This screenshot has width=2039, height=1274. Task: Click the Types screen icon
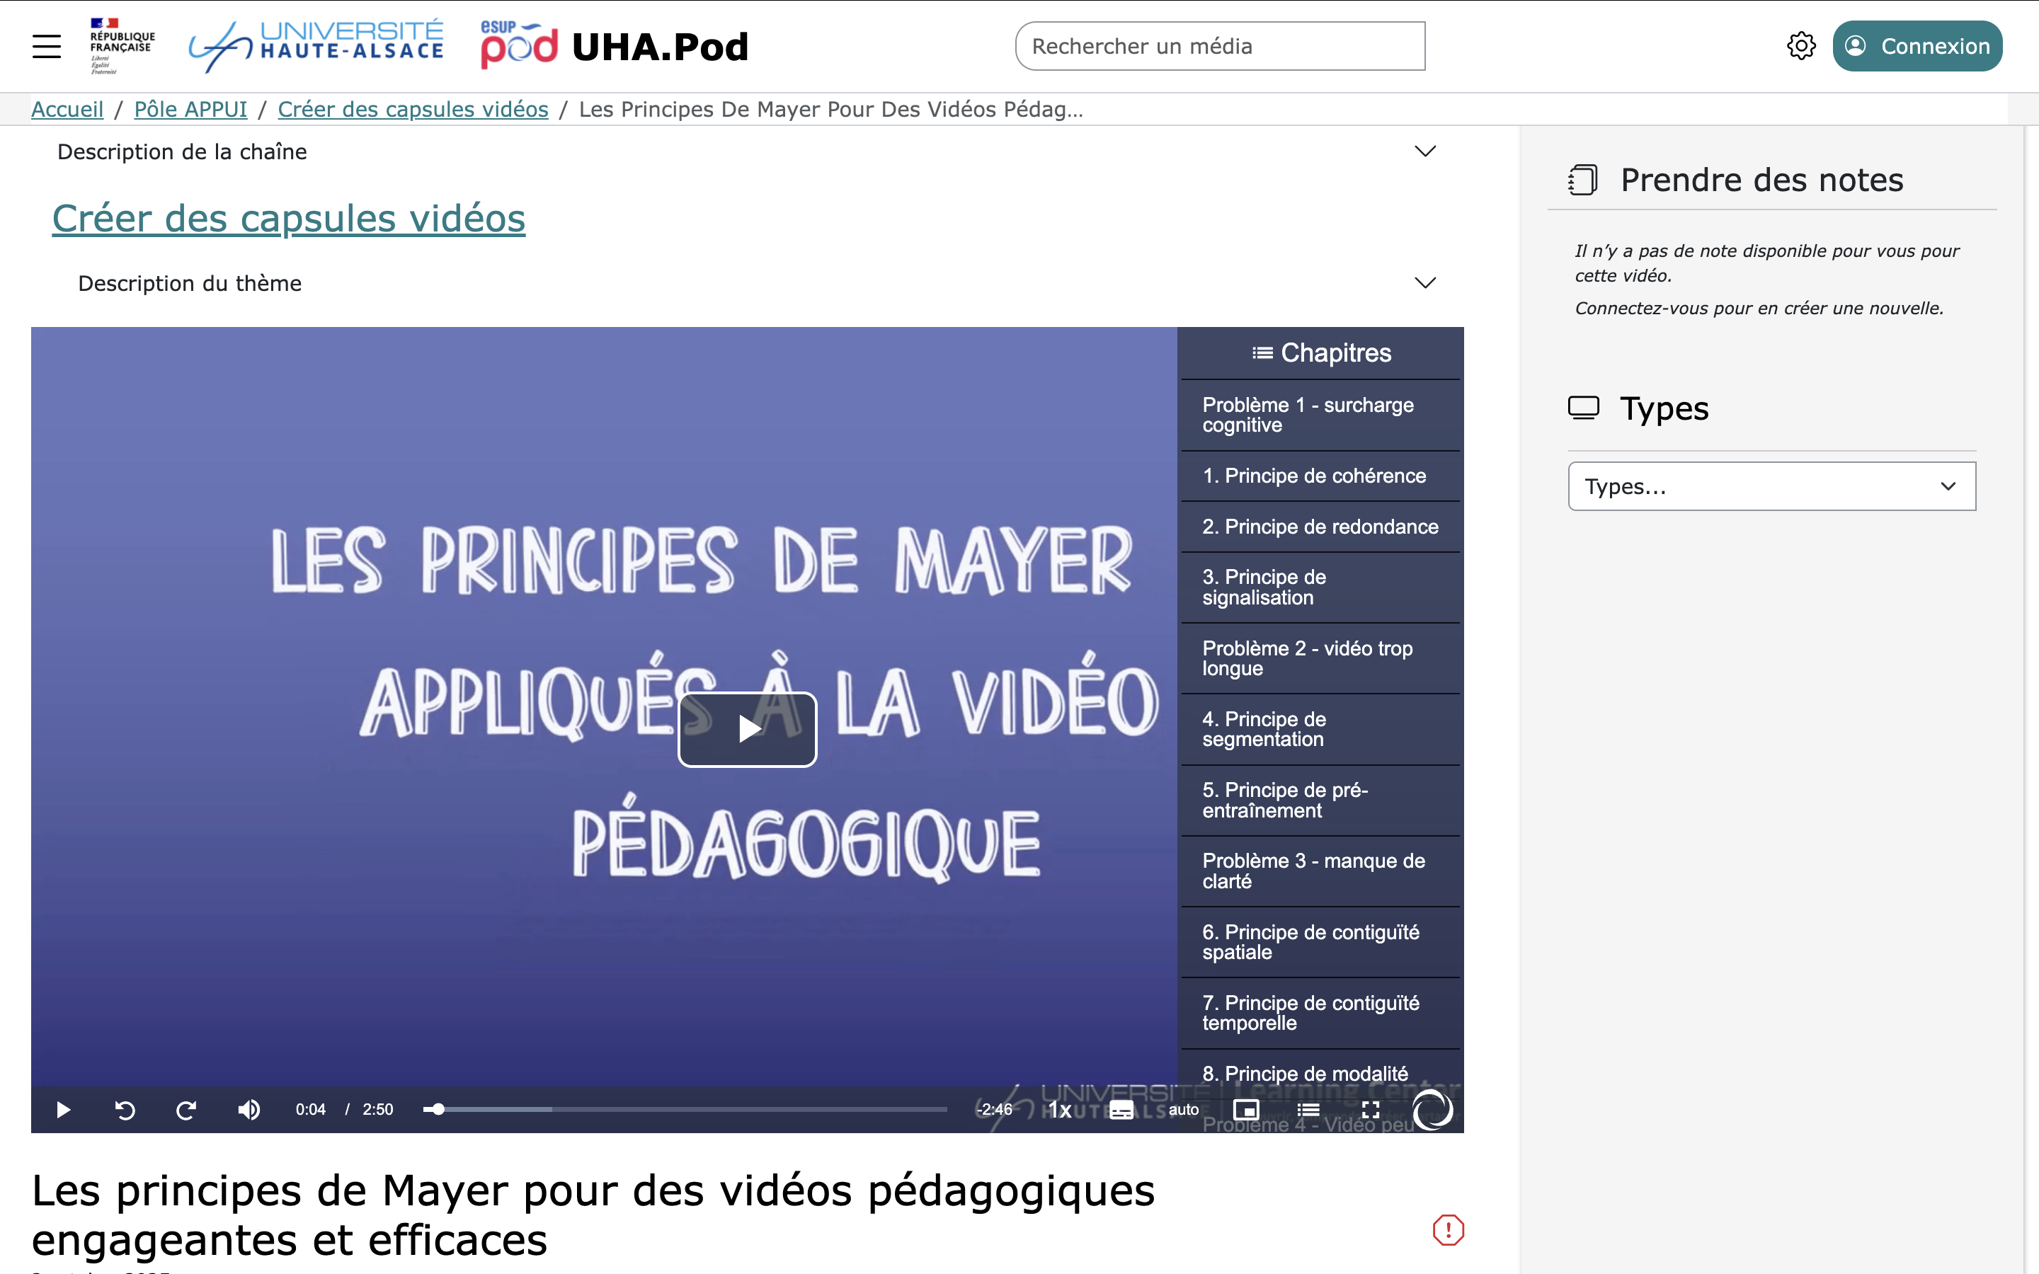point(1583,408)
